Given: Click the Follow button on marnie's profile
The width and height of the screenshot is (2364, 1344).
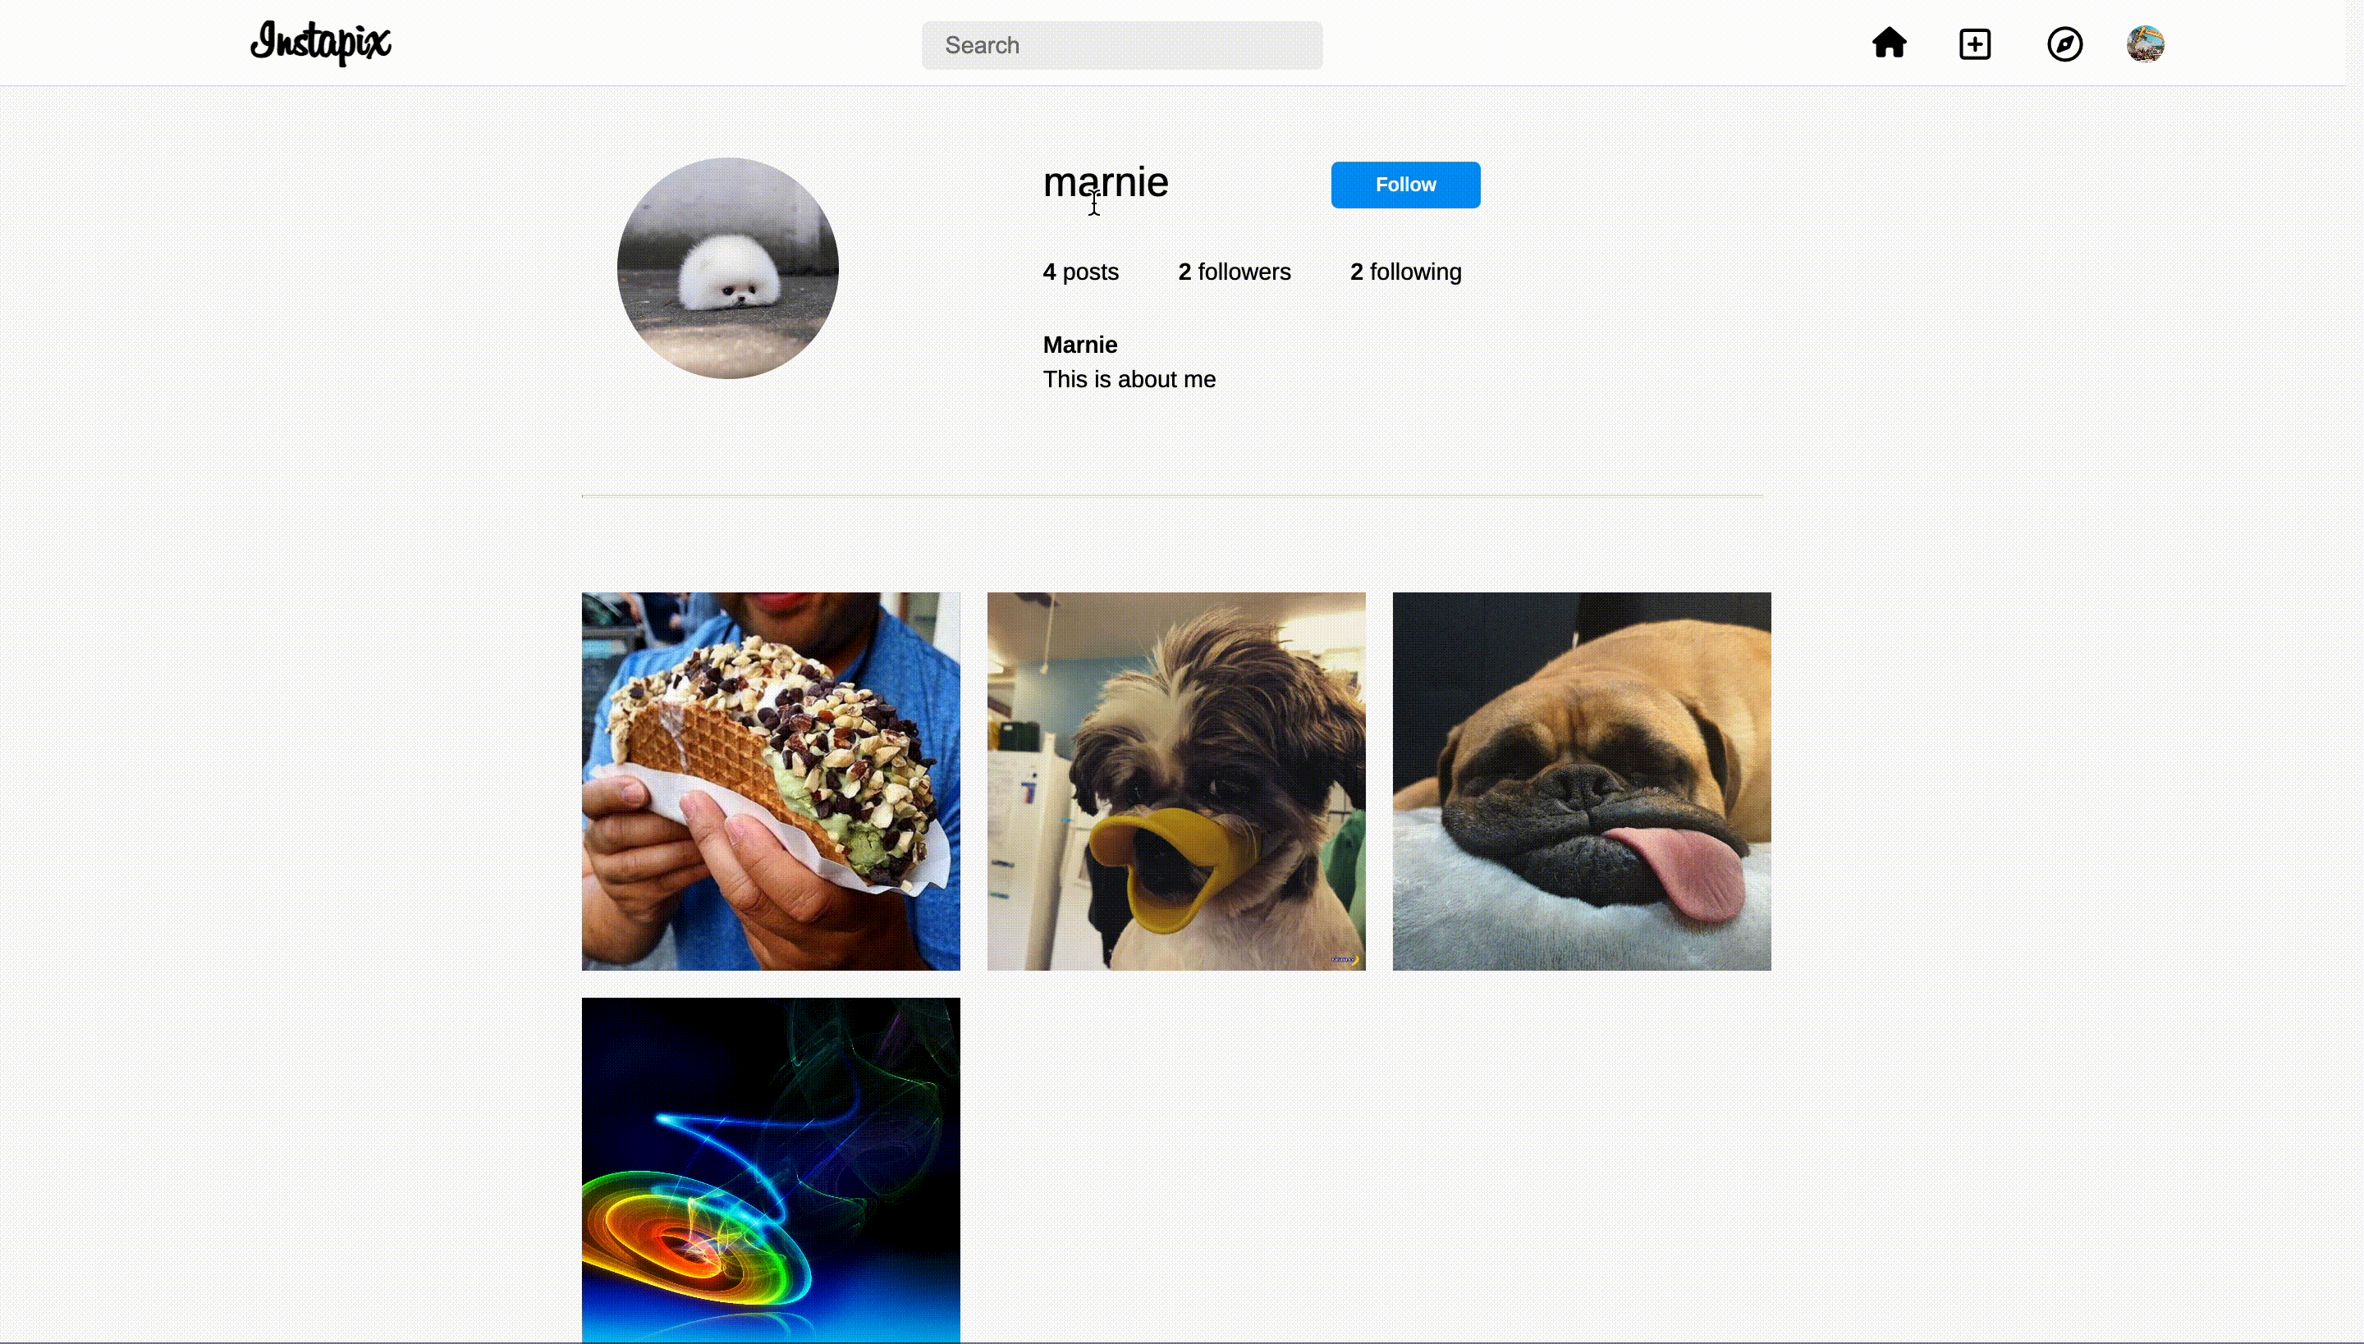Looking at the screenshot, I should (1404, 184).
